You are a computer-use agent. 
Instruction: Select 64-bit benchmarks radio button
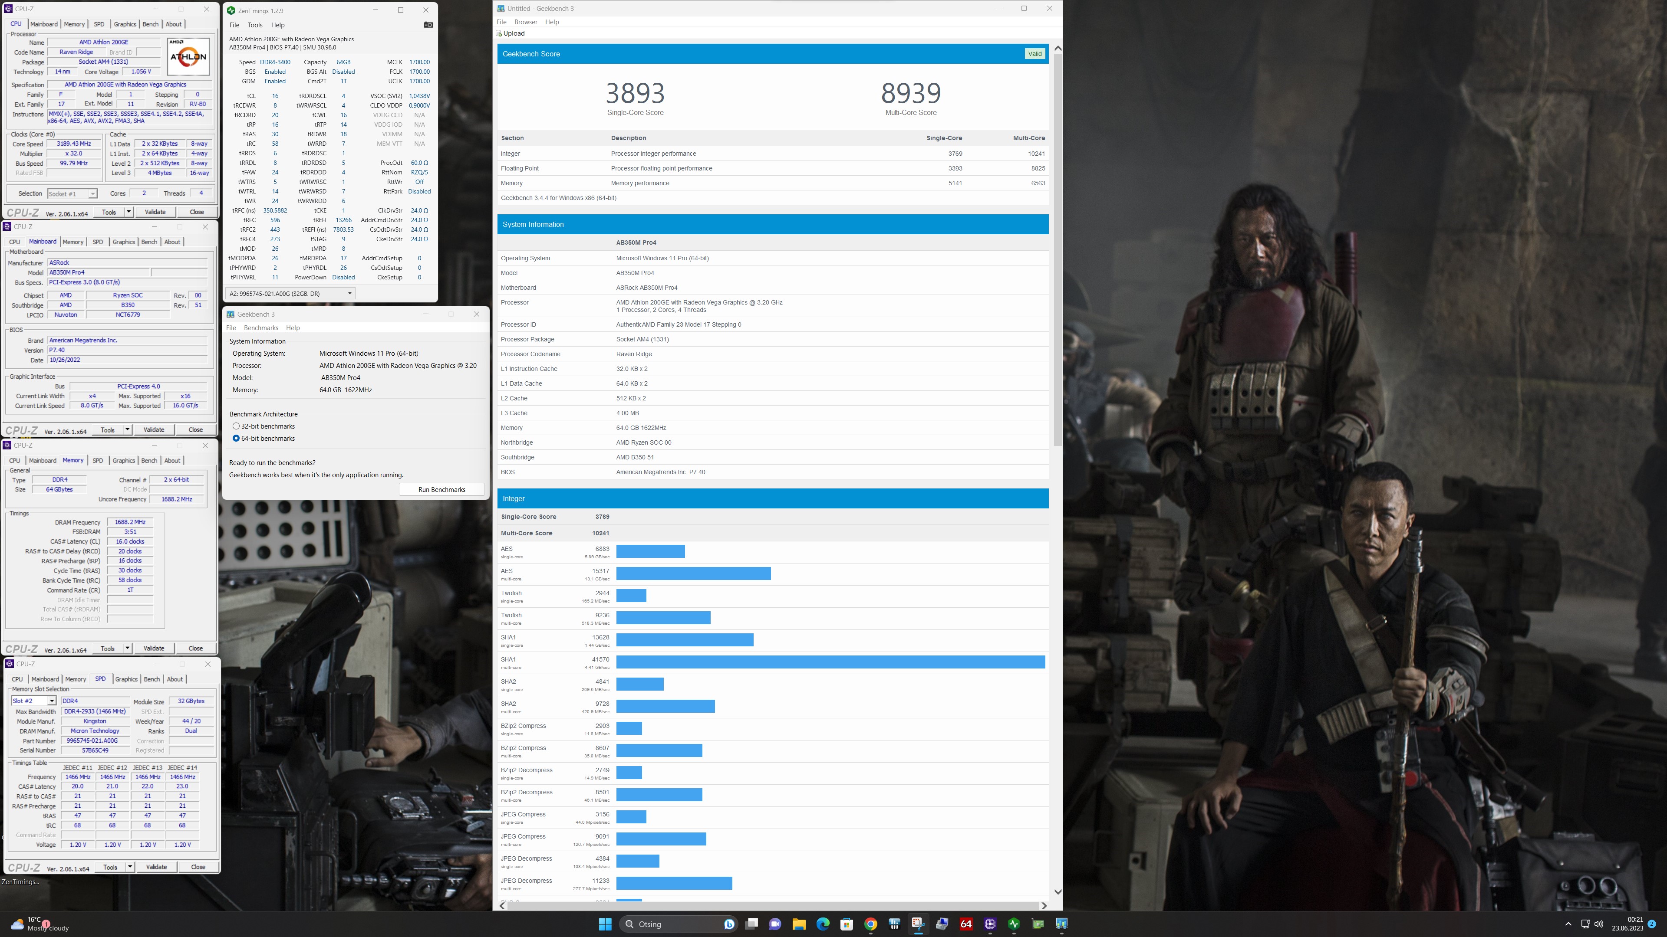(x=236, y=439)
